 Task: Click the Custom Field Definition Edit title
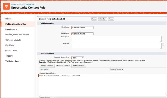pos(52,19)
